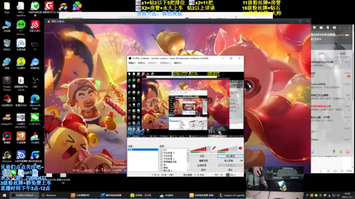
Task: Mute desktop audio speaker icon in OBS
Action: coord(241,148)
